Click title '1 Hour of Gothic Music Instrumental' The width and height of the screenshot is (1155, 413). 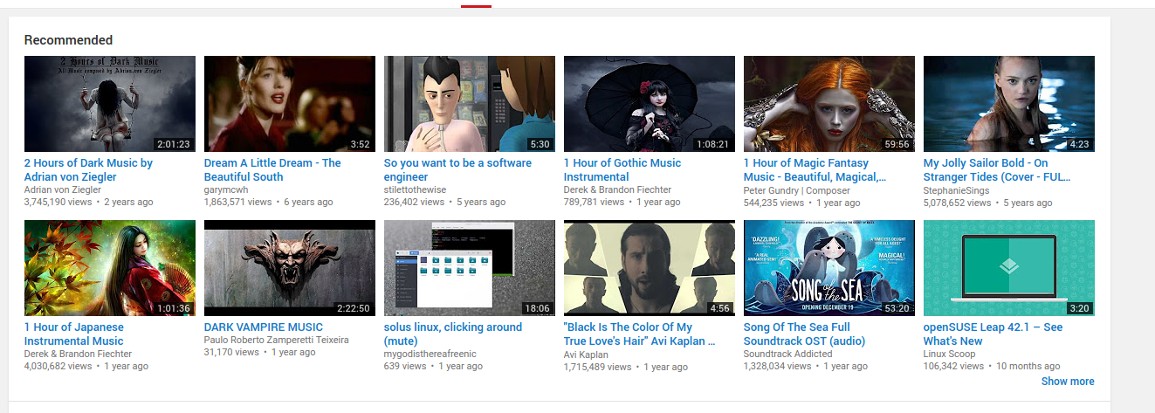click(622, 169)
